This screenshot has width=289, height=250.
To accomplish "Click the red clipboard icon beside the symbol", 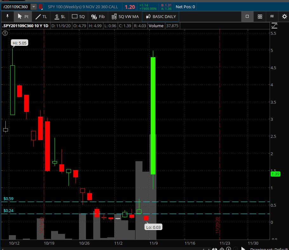I will (x=41, y=7).
